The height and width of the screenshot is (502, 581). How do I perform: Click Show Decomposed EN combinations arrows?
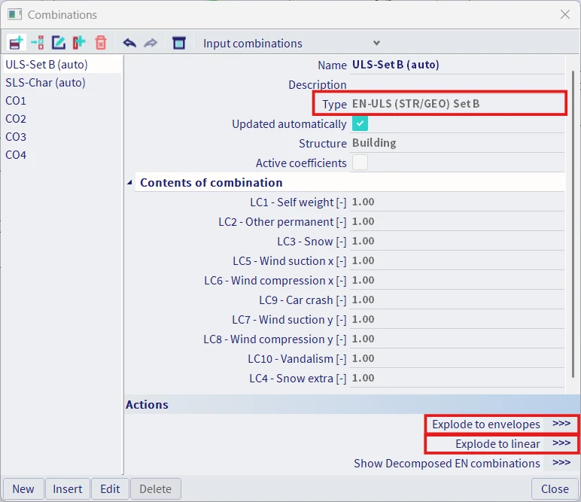(561, 463)
